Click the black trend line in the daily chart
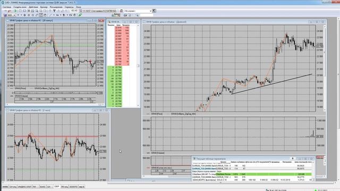The height and width of the screenshot is (191, 340). [271, 84]
